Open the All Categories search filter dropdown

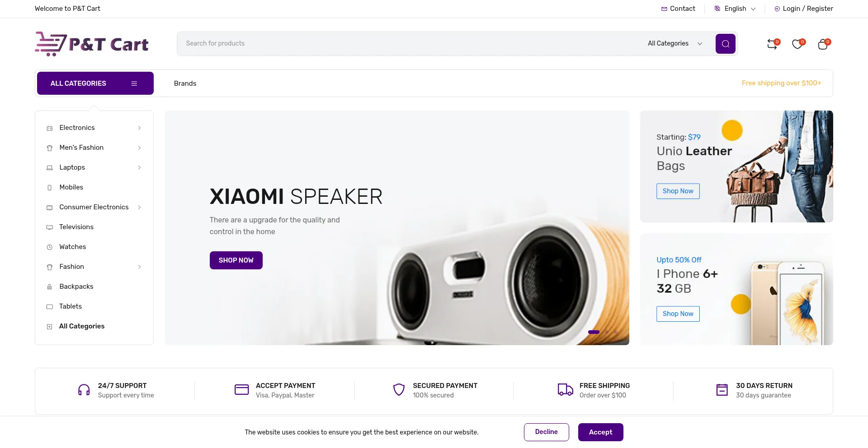tap(675, 43)
